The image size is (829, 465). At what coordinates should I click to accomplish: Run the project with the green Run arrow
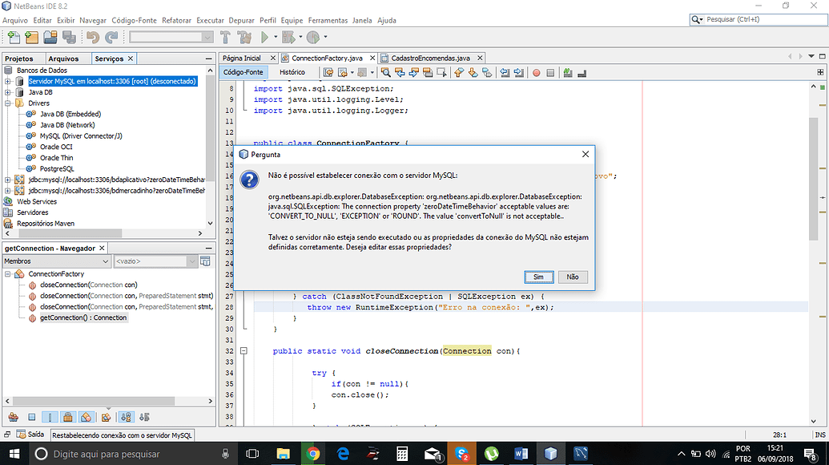264,36
